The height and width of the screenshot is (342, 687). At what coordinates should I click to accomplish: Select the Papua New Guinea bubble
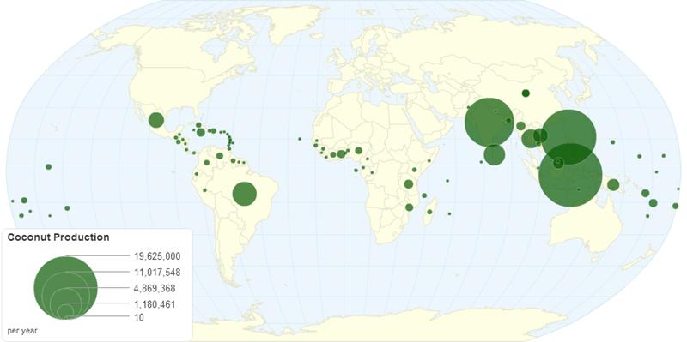pyautogui.click(x=613, y=184)
